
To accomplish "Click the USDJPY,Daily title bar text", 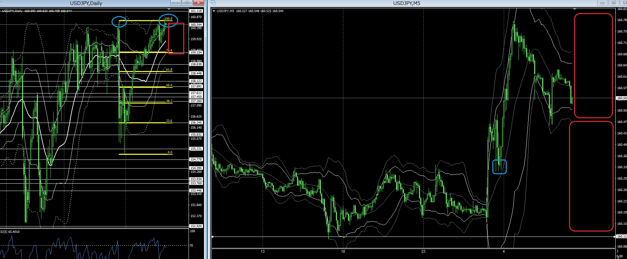I will tap(86, 3).
